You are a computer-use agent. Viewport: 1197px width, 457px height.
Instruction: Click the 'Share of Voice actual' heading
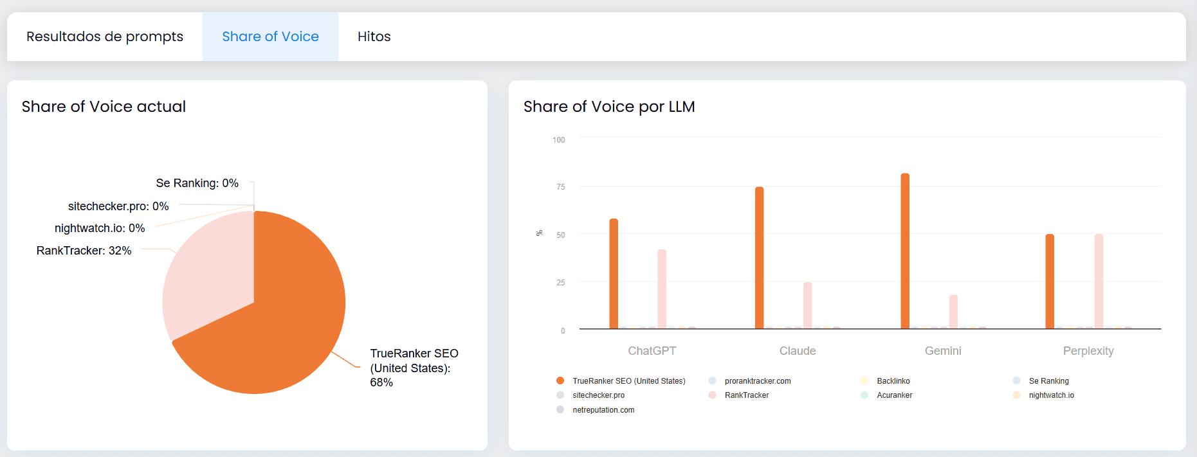click(x=104, y=107)
